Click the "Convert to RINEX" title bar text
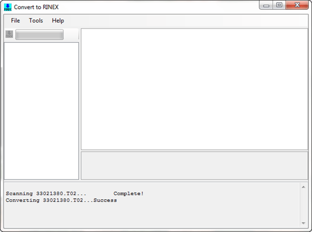This screenshot has height=232, width=312. point(36,7)
